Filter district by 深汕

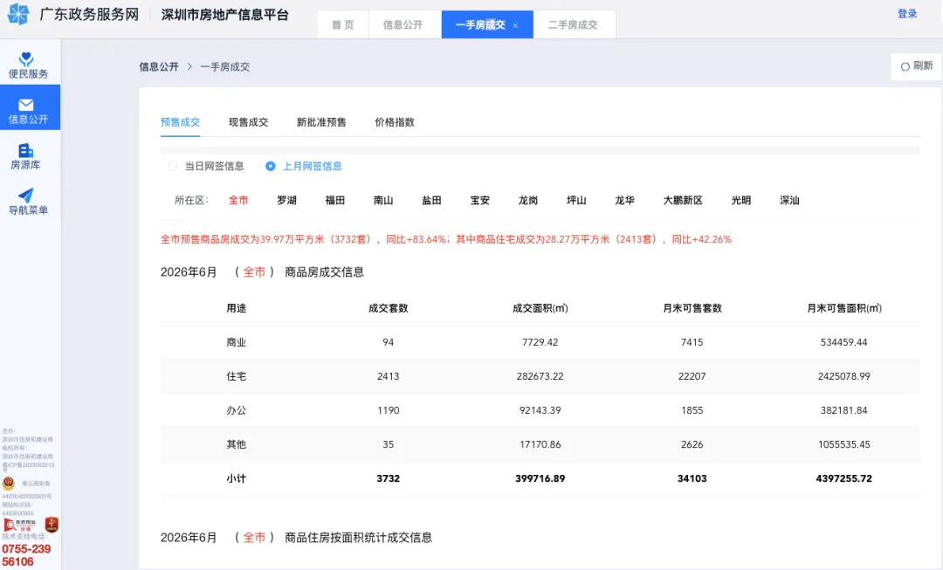click(x=789, y=200)
